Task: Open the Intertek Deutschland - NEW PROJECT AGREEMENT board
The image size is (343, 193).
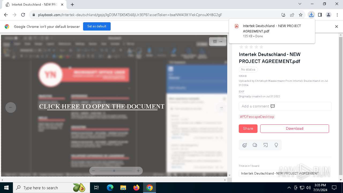Action: pyautogui.click(x=285, y=173)
